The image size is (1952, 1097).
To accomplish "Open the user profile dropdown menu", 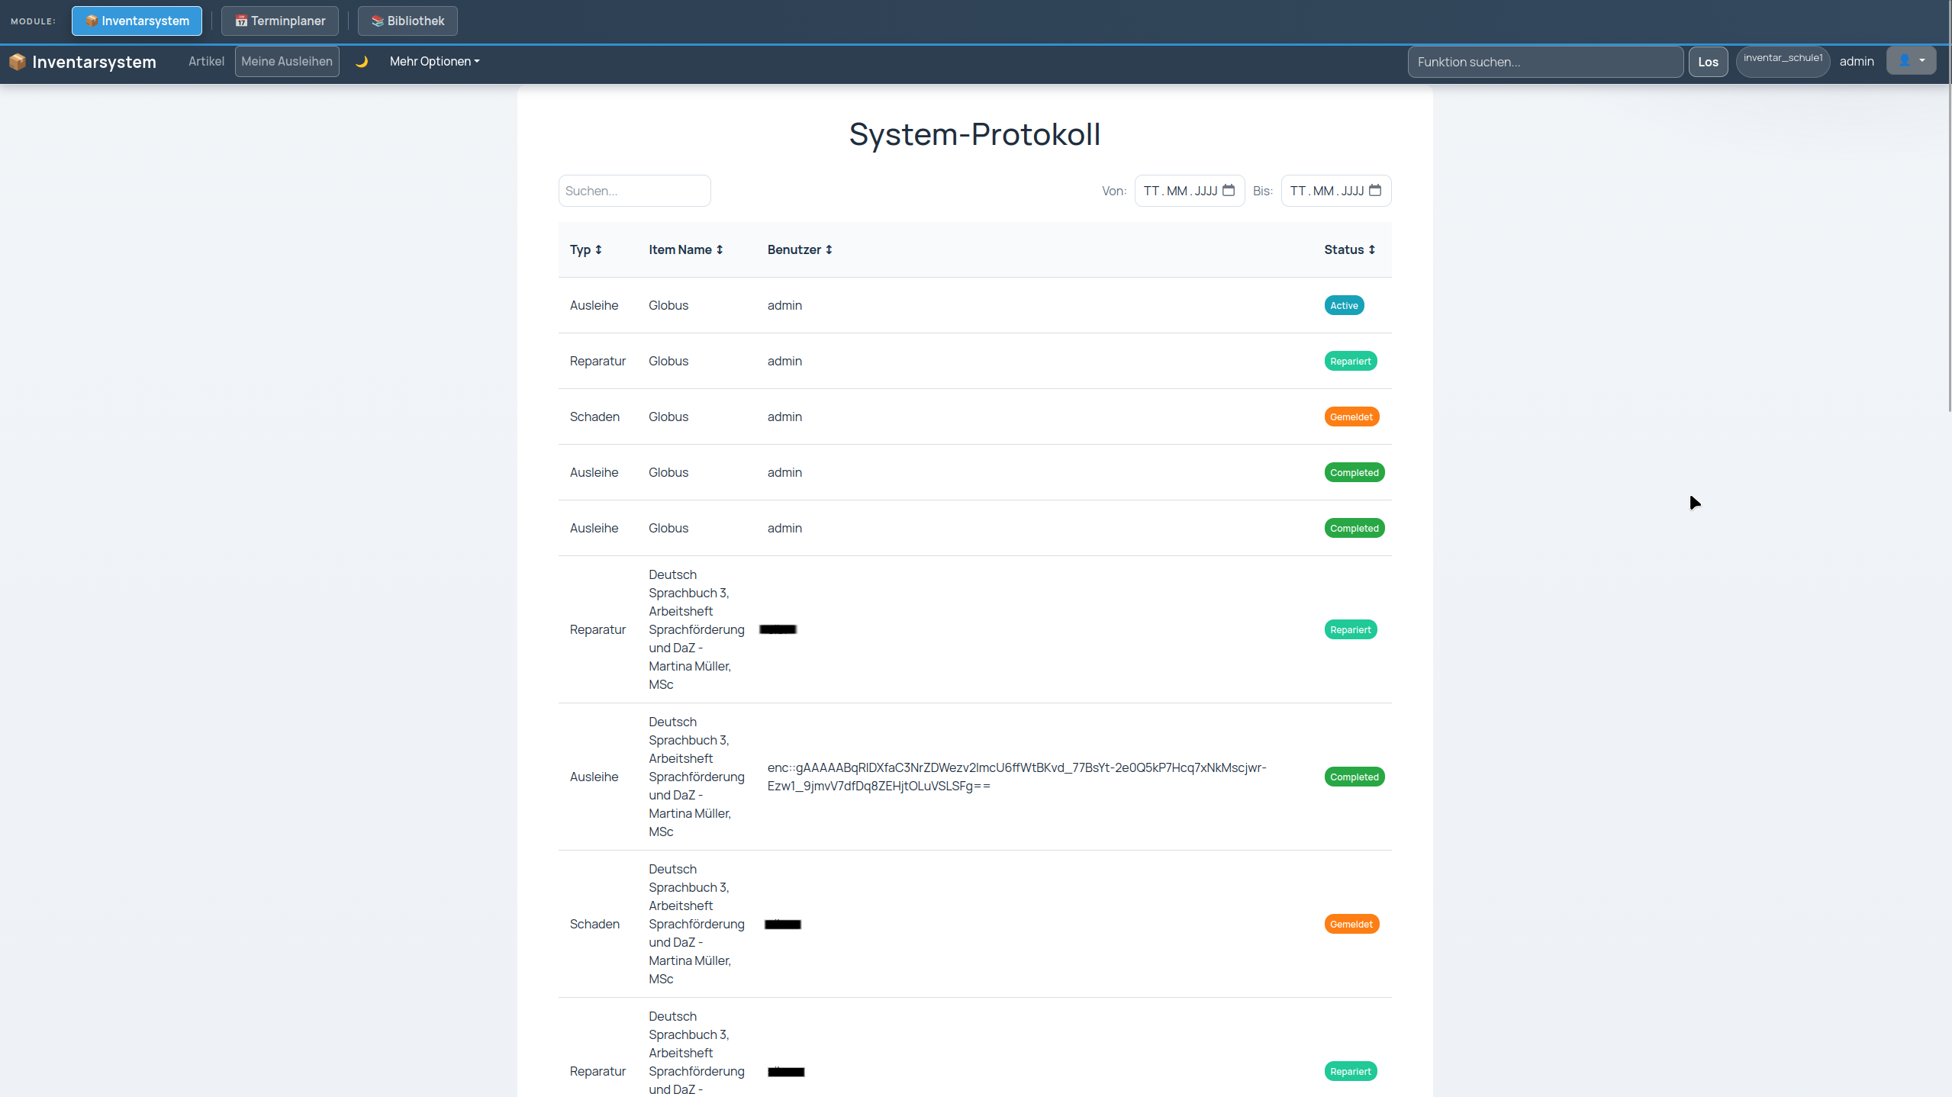I will [x=1911, y=60].
